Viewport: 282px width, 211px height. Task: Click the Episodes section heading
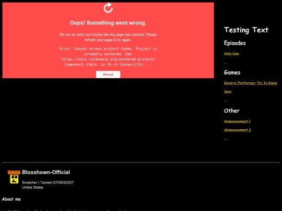coord(234,43)
